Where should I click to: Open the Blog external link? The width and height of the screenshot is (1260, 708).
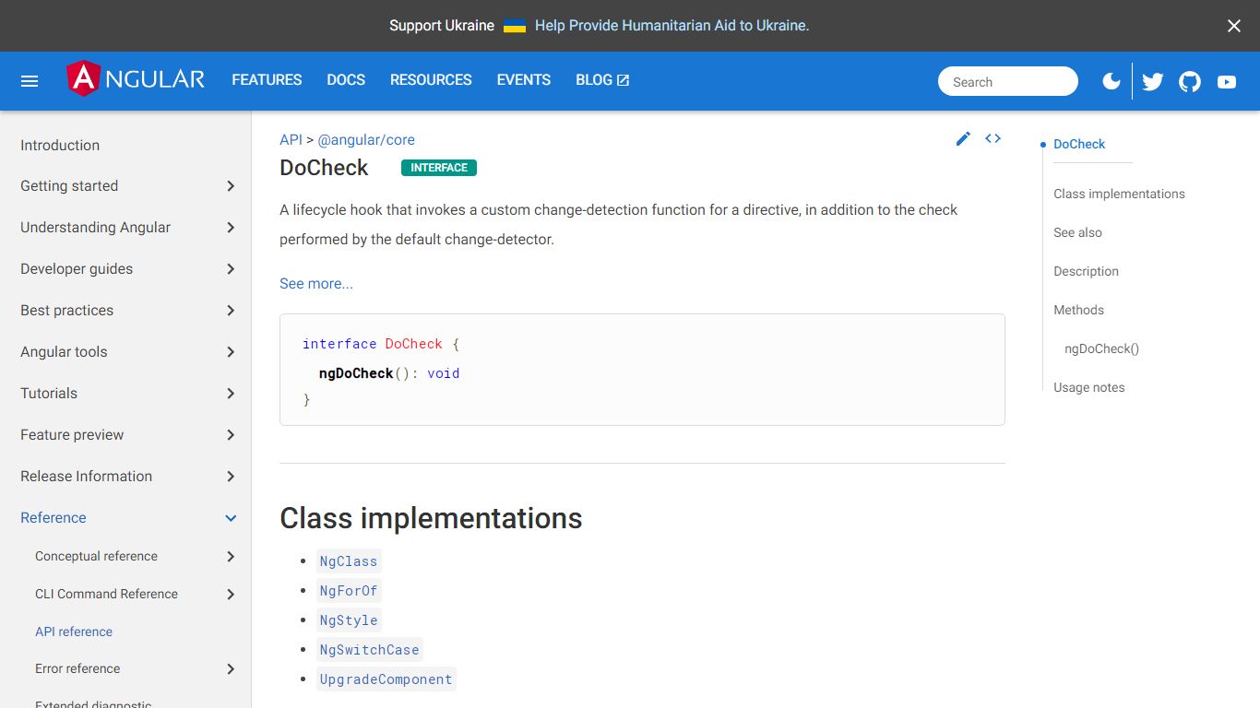pos(602,80)
